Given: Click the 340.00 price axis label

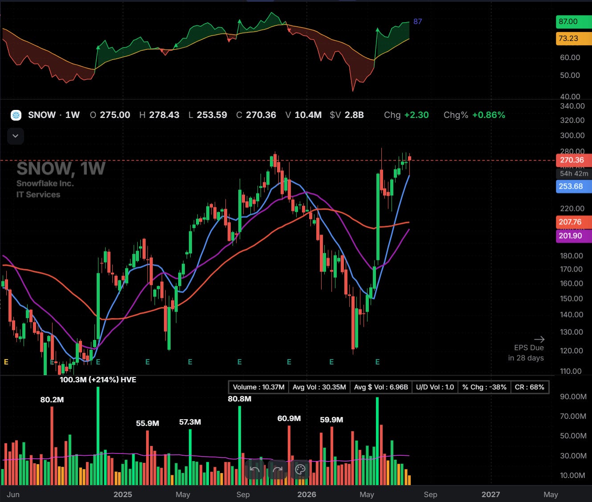Looking at the screenshot, I should click(x=572, y=106).
